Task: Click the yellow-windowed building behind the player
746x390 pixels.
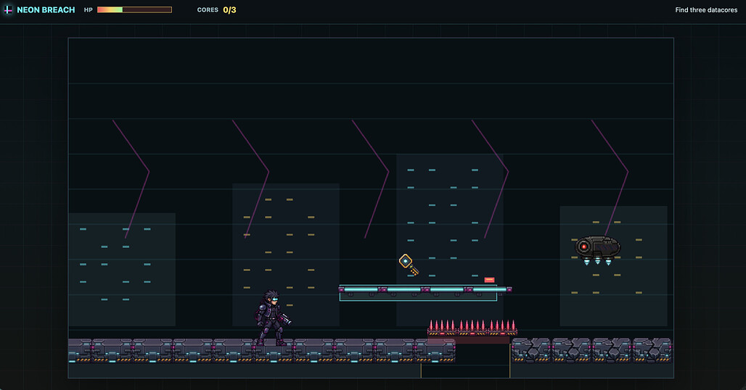Action: (x=285, y=254)
